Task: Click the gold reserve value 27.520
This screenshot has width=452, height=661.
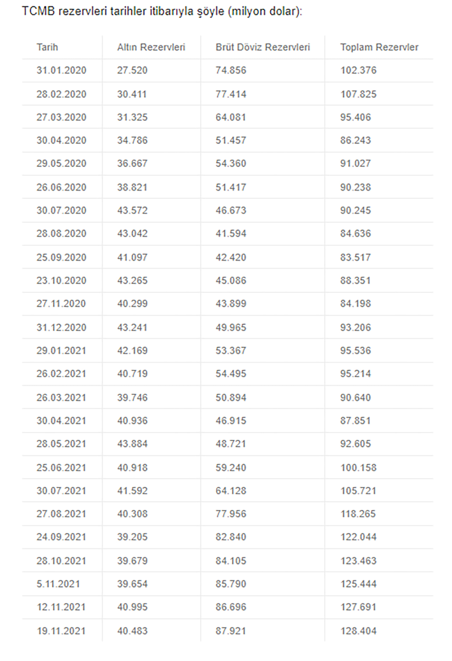Action: point(132,70)
